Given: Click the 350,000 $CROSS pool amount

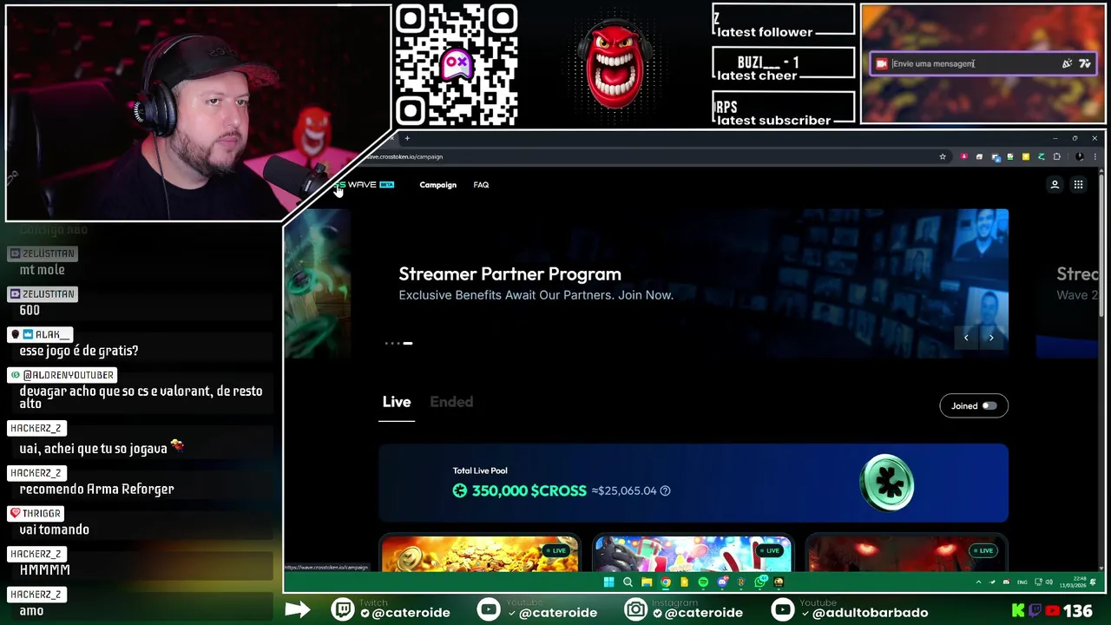Looking at the screenshot, I should [x=529, y=490].
